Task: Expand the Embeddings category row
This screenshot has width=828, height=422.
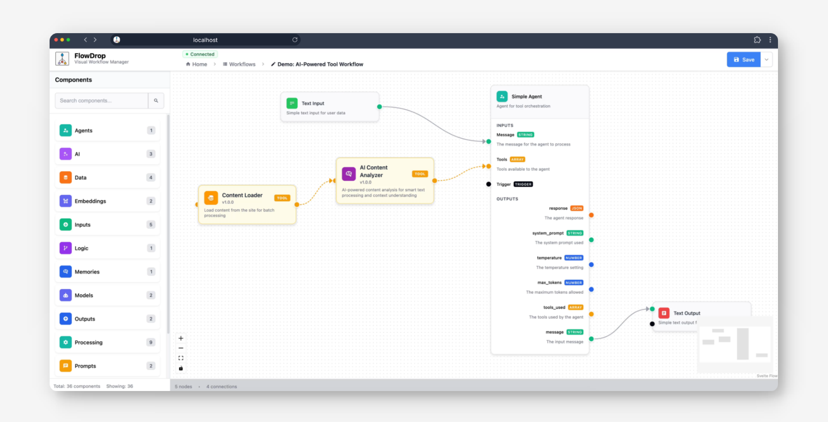Action: click(x=107, y=201)
